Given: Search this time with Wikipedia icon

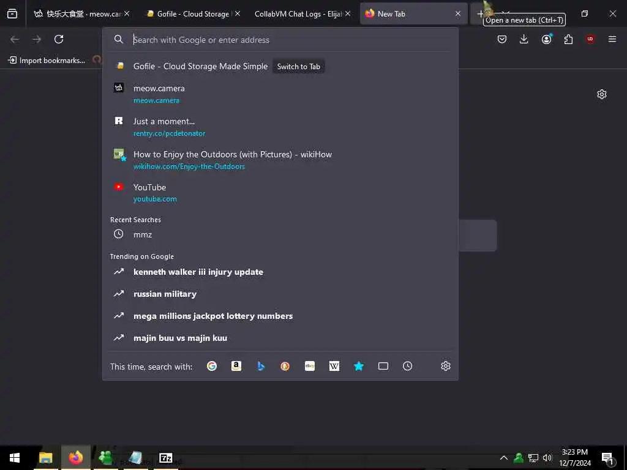Looking at the screenshot, I should (334, 366).
